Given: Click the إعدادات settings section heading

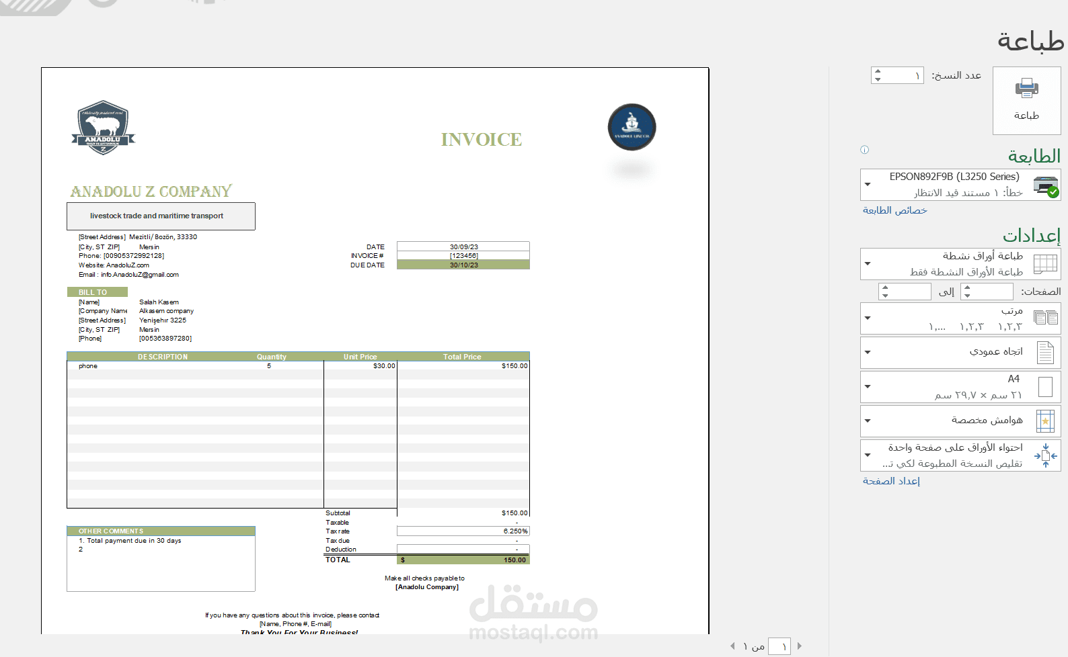Looking at the screenshot, I should [x=1032, y=235].
